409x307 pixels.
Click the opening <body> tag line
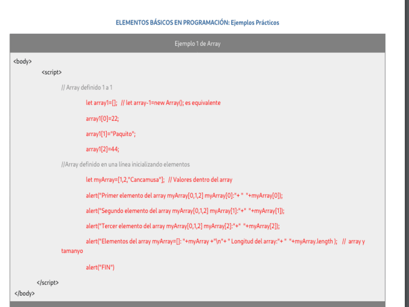point(22,61)
